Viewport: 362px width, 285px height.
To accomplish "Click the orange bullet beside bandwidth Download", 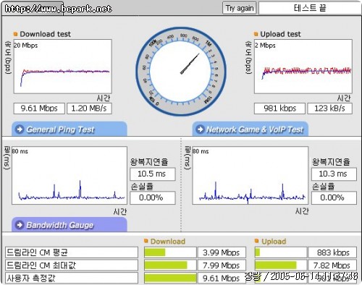I will (x=146, y=241).
